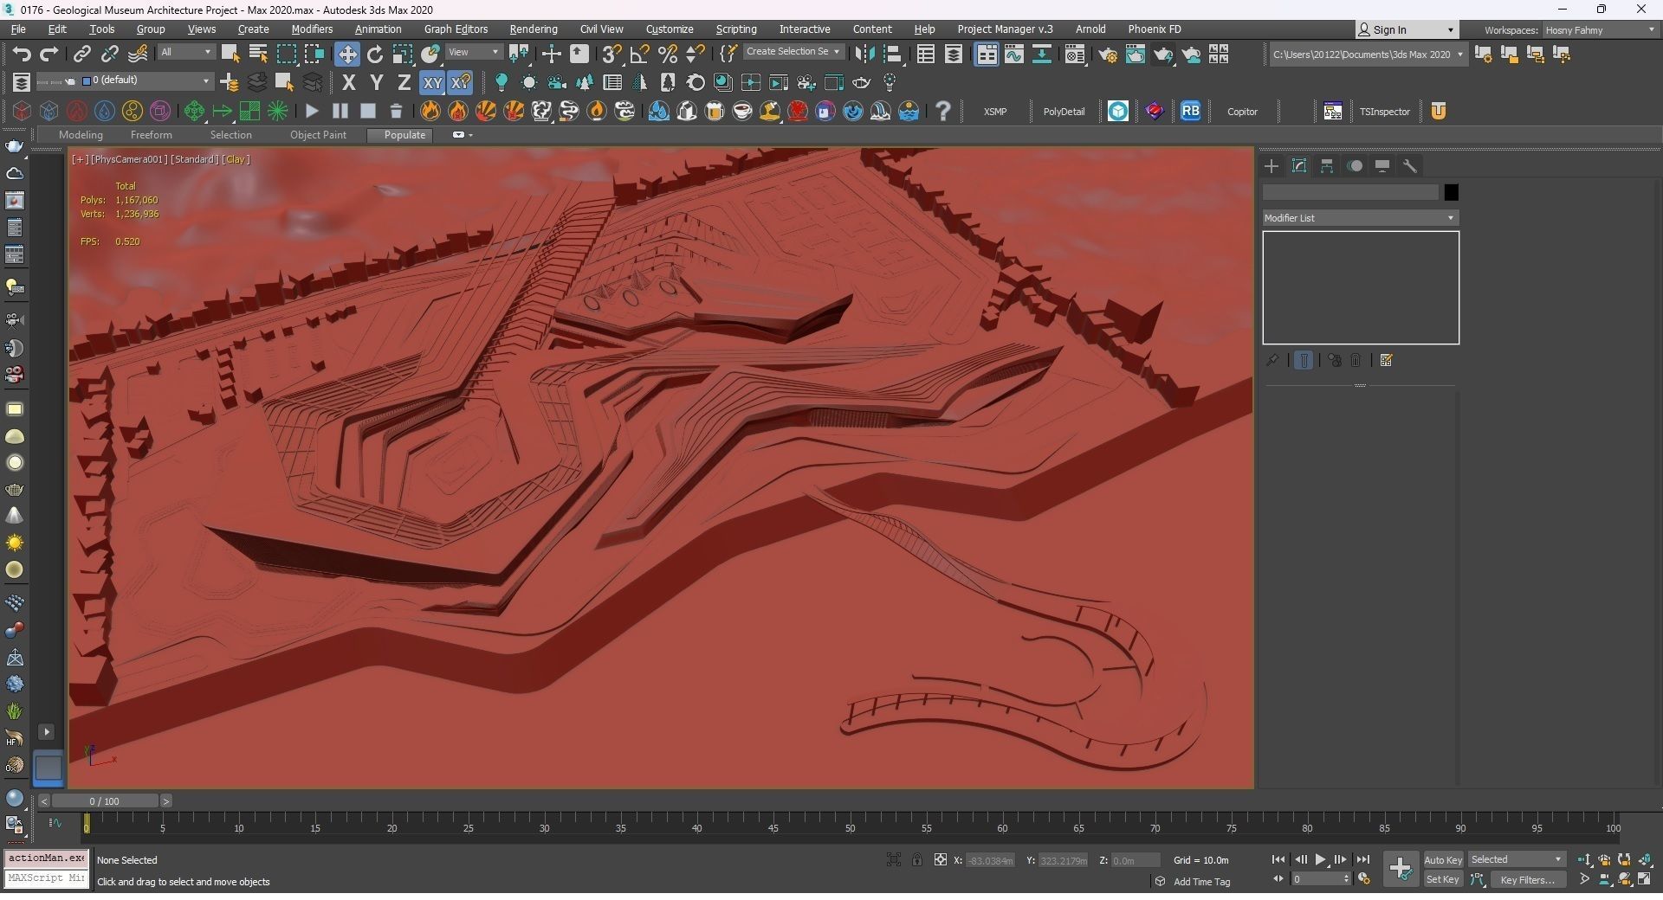Click the object color black swatch

pos(1451,192)
